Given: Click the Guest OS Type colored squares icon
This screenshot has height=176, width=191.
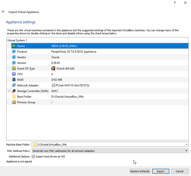Looking at the screenshot, I should tap(14, 68).
